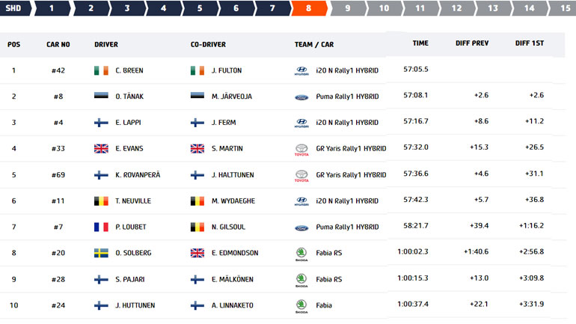This screenshot has height=324, width=576.
Task: Click Swedish flag beside O. Solberg
Action: pos(101,253)
